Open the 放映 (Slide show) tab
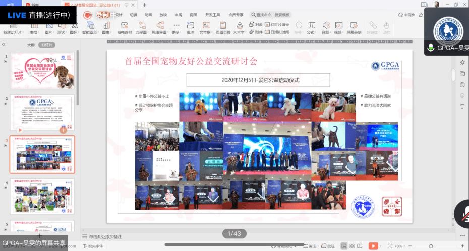The image size is (469, 251). [x=163, y=15]
